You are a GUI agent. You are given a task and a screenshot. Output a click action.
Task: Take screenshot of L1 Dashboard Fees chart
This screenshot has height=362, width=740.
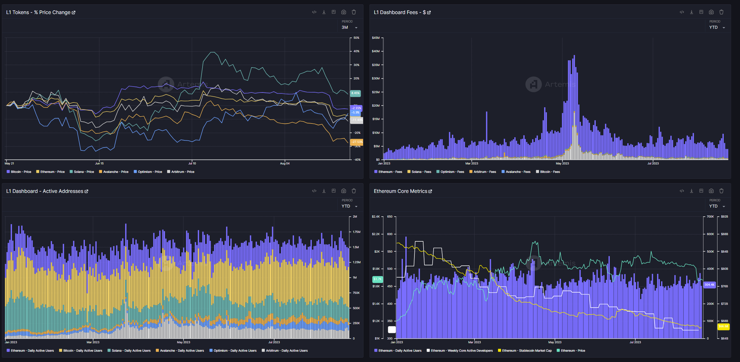pos(711,12)
